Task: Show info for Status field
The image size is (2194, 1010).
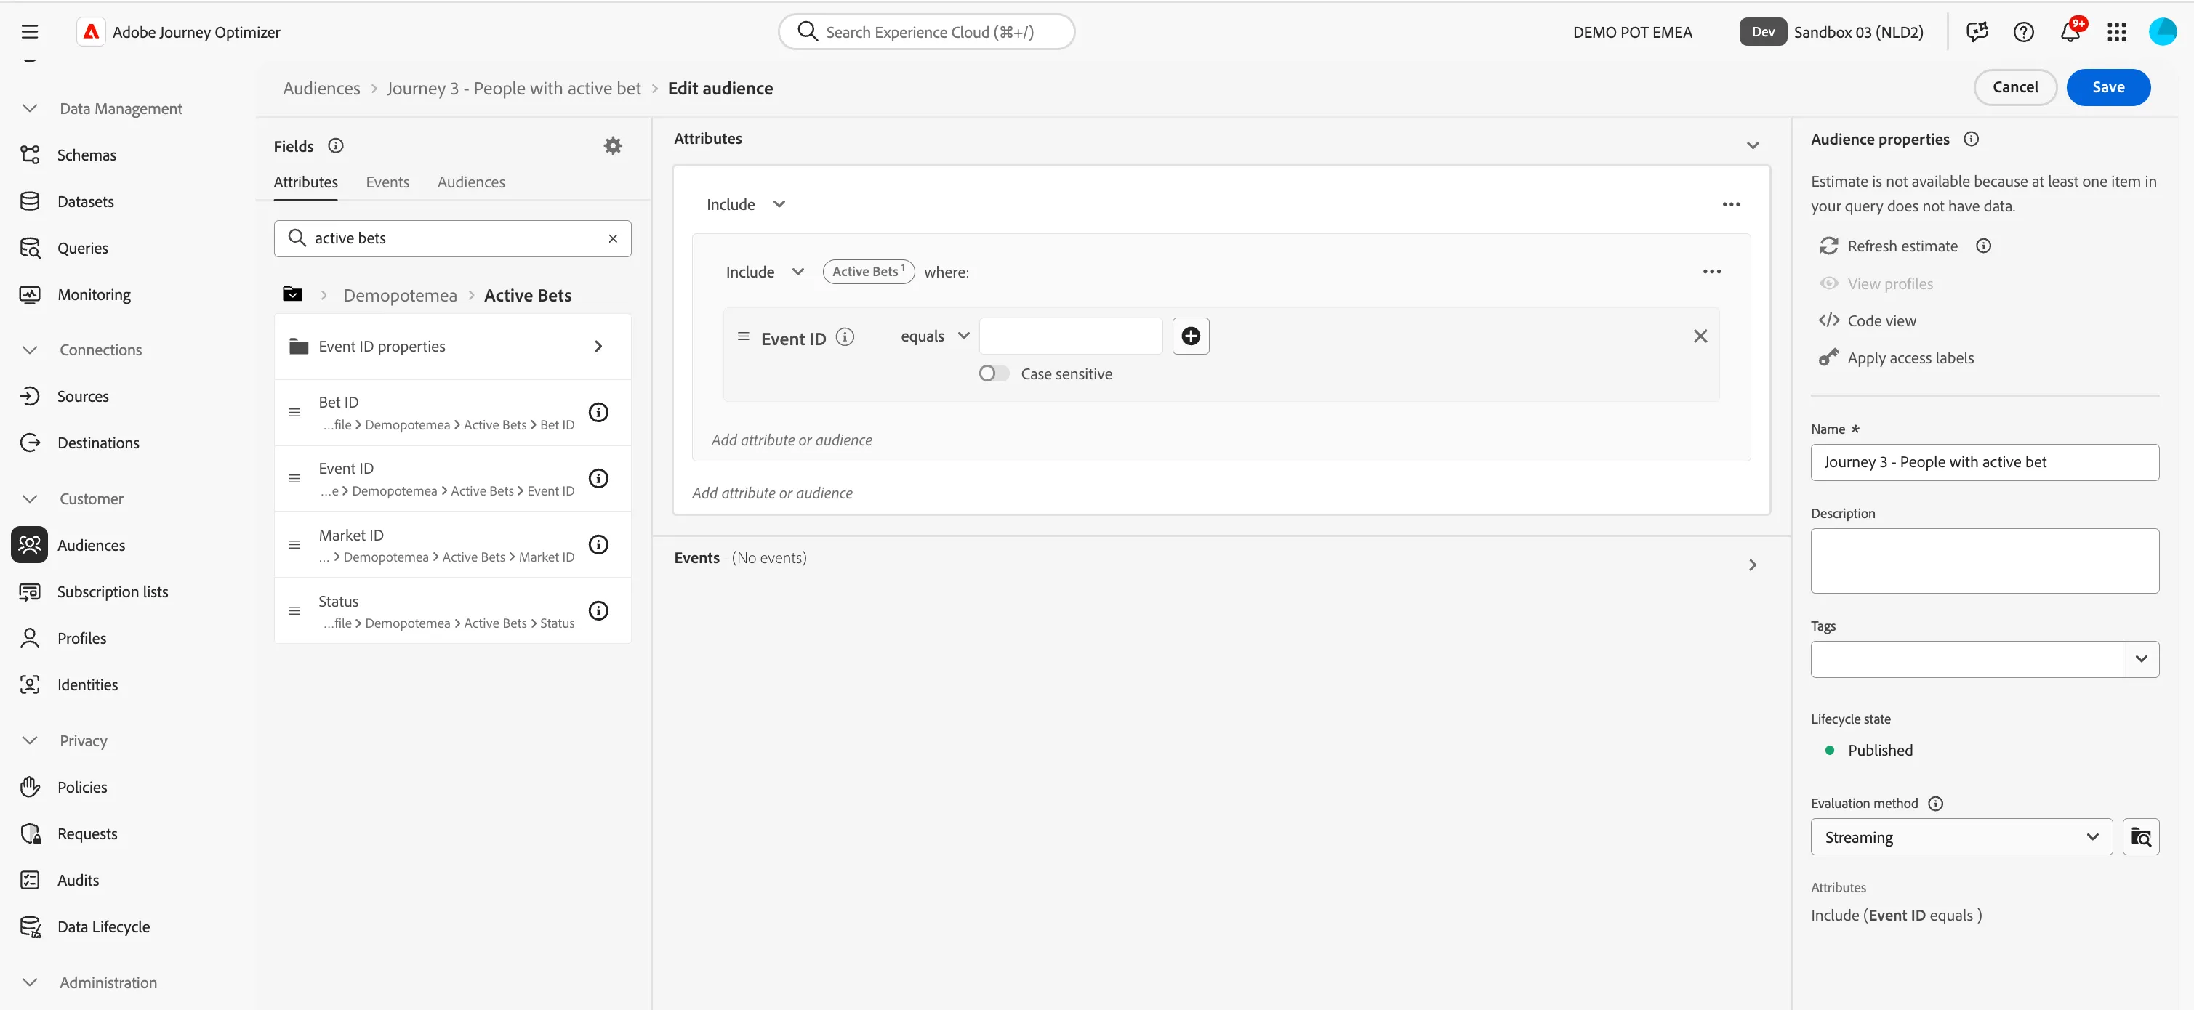Action: click(x=599, y=610)
